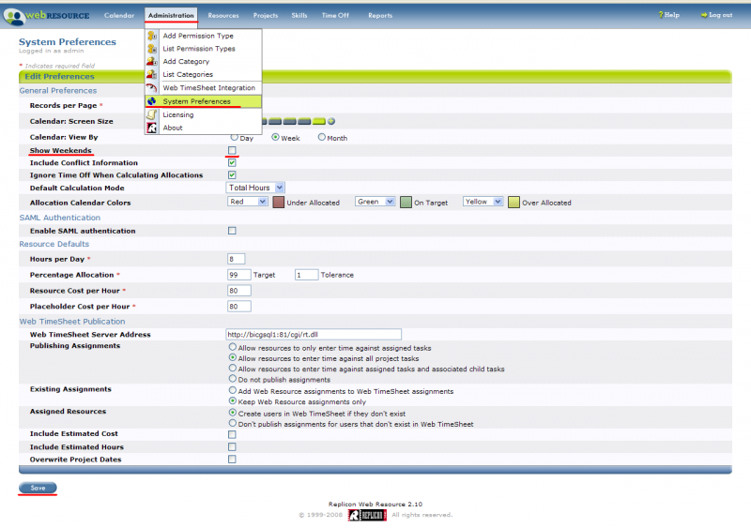The image size is (751, 528).
Task: Choose Web TimeSheet Integration menu entry
Action: [204, 87]
